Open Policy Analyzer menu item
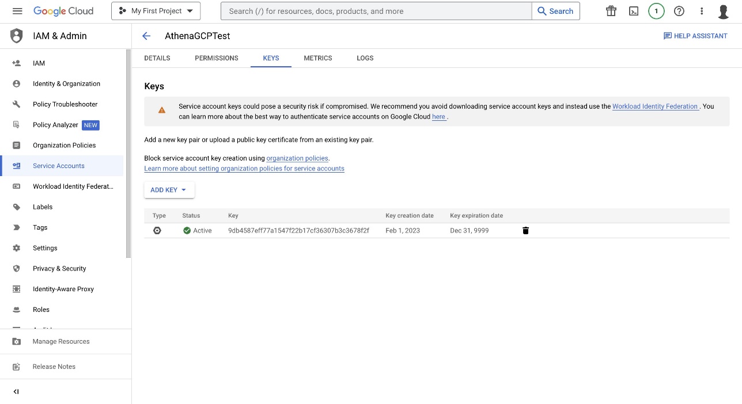Image resolution: width=742 pixels, height=404 pixels. [62, 125]
